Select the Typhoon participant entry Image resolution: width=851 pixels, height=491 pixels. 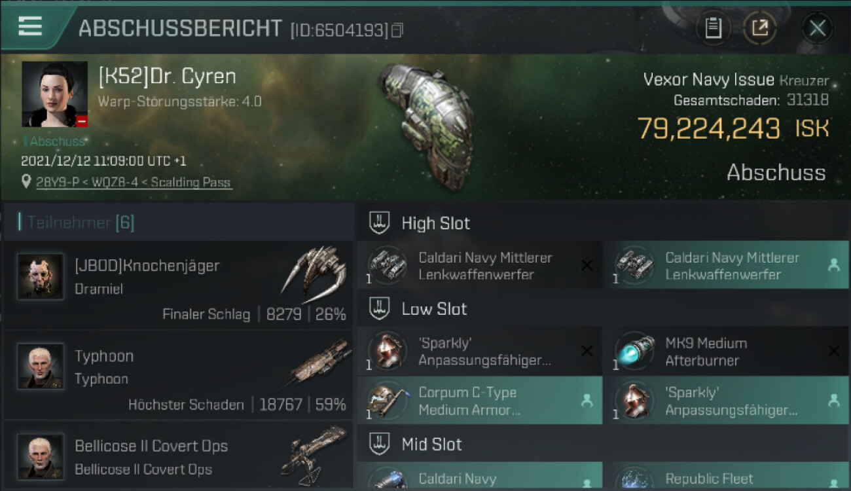pos(178,375)
